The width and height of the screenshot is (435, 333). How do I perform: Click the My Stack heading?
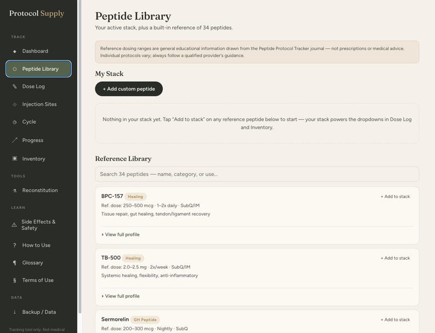(110, 74)
